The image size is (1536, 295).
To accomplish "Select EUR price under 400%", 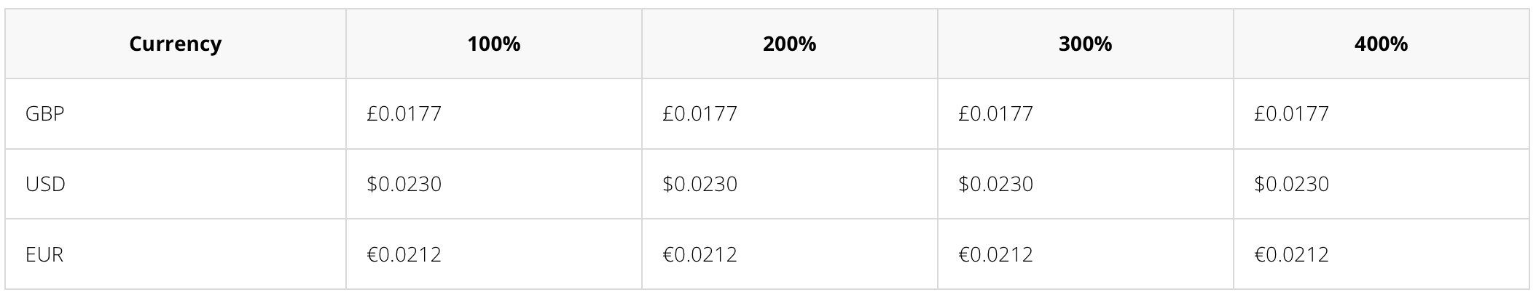I will coord(1292,255).
